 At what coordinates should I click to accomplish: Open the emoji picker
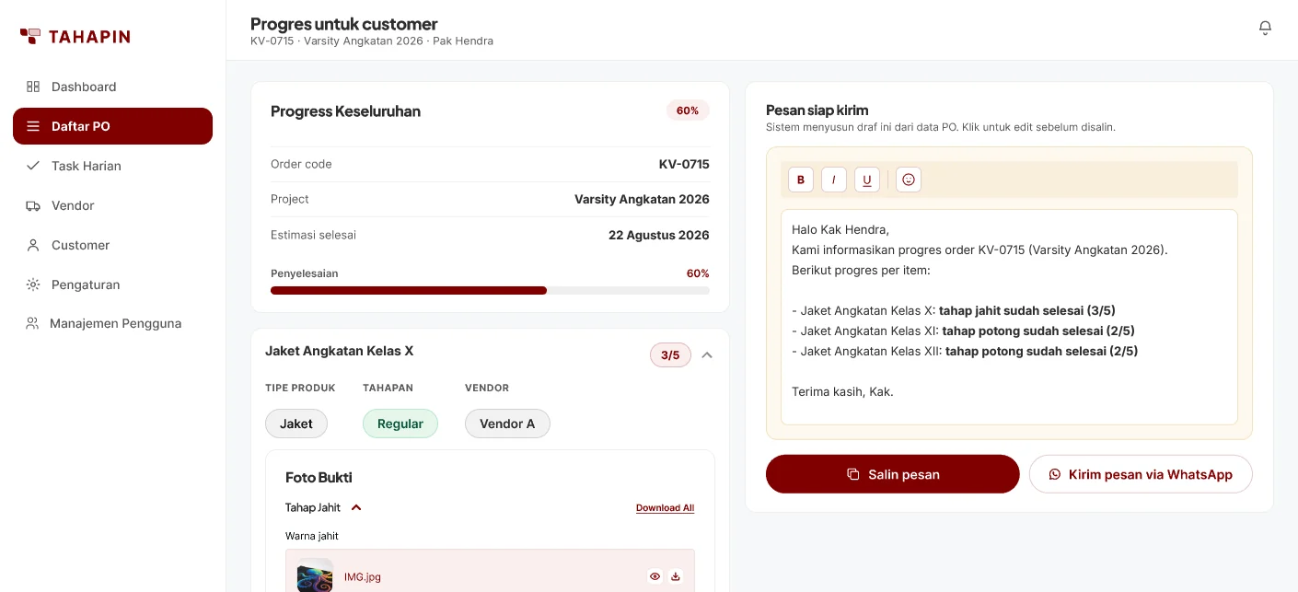click(909, 180)
